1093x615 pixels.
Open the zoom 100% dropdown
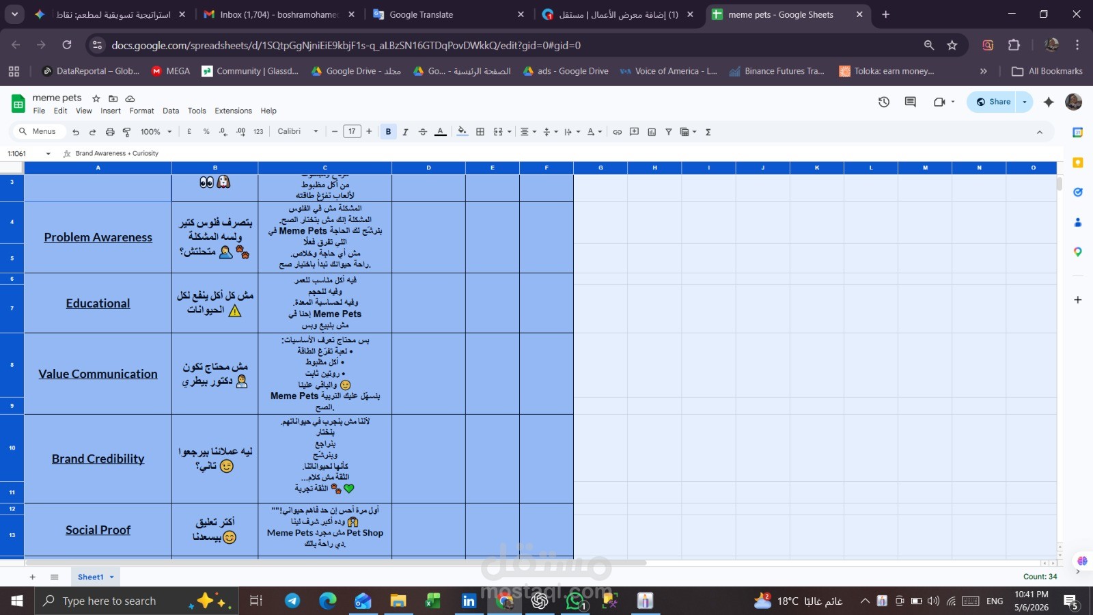(156, 132)
